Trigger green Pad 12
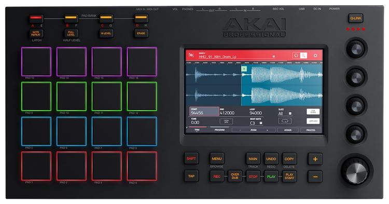Viewport: 389px width, 204px height. (142, 97)
